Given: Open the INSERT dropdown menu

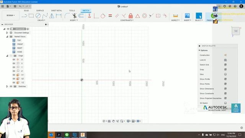Looking at the screenshot, I should [x=188, y=20].
